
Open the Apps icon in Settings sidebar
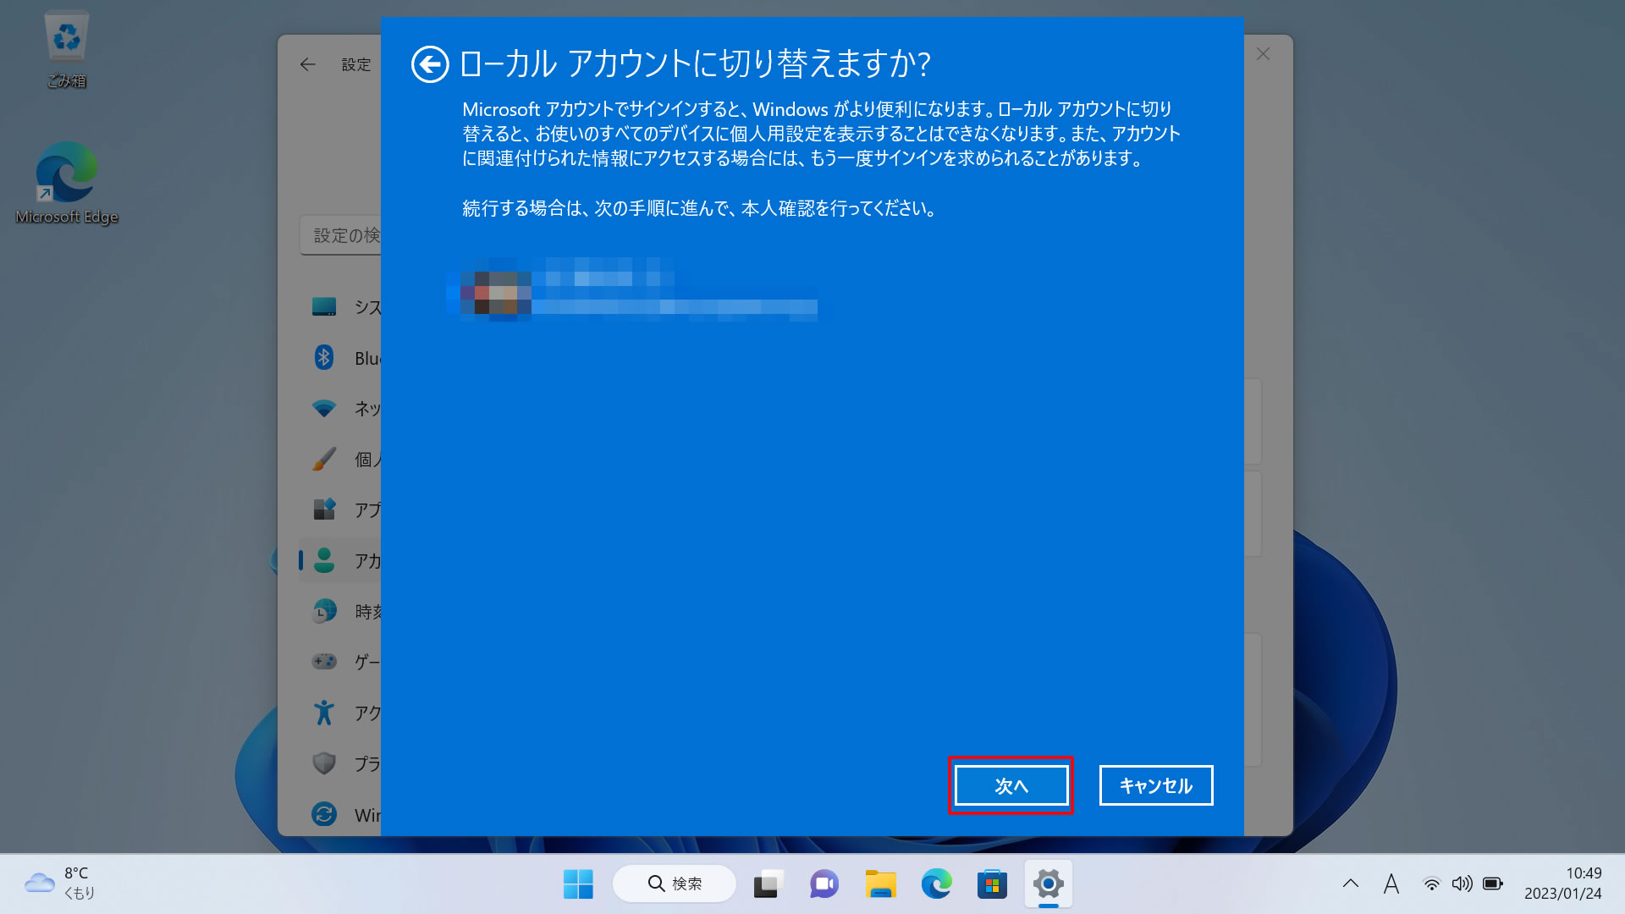pos(324,509)
